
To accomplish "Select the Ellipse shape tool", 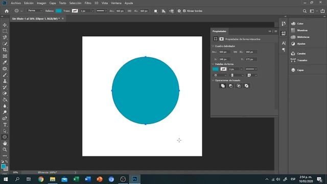I will [5, 137].
